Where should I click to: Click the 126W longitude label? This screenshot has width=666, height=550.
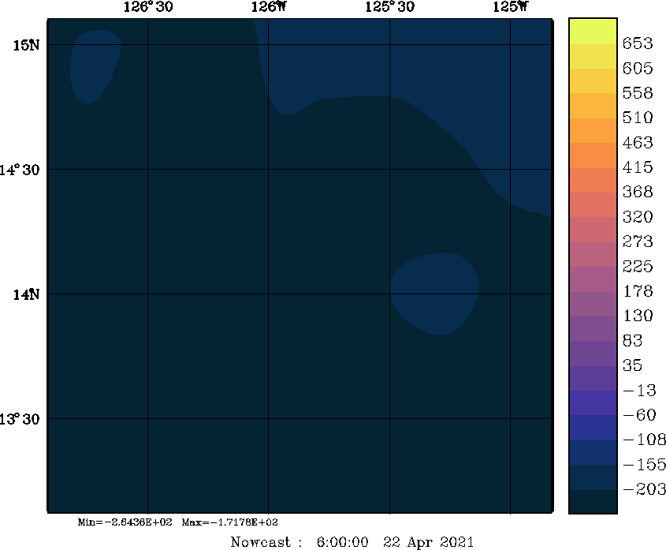(269, 7)
